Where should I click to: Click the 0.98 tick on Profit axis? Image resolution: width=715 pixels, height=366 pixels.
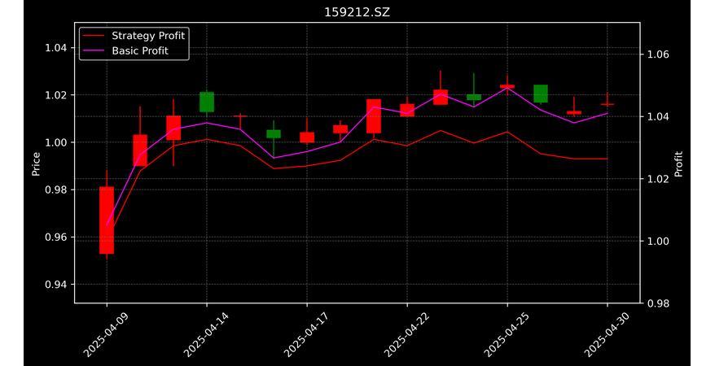[658, 303]
